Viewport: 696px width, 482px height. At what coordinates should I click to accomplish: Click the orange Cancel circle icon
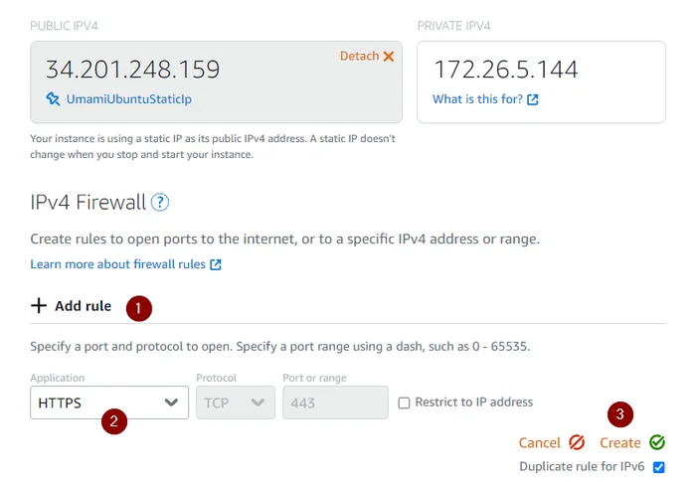(x=577, y=442)
